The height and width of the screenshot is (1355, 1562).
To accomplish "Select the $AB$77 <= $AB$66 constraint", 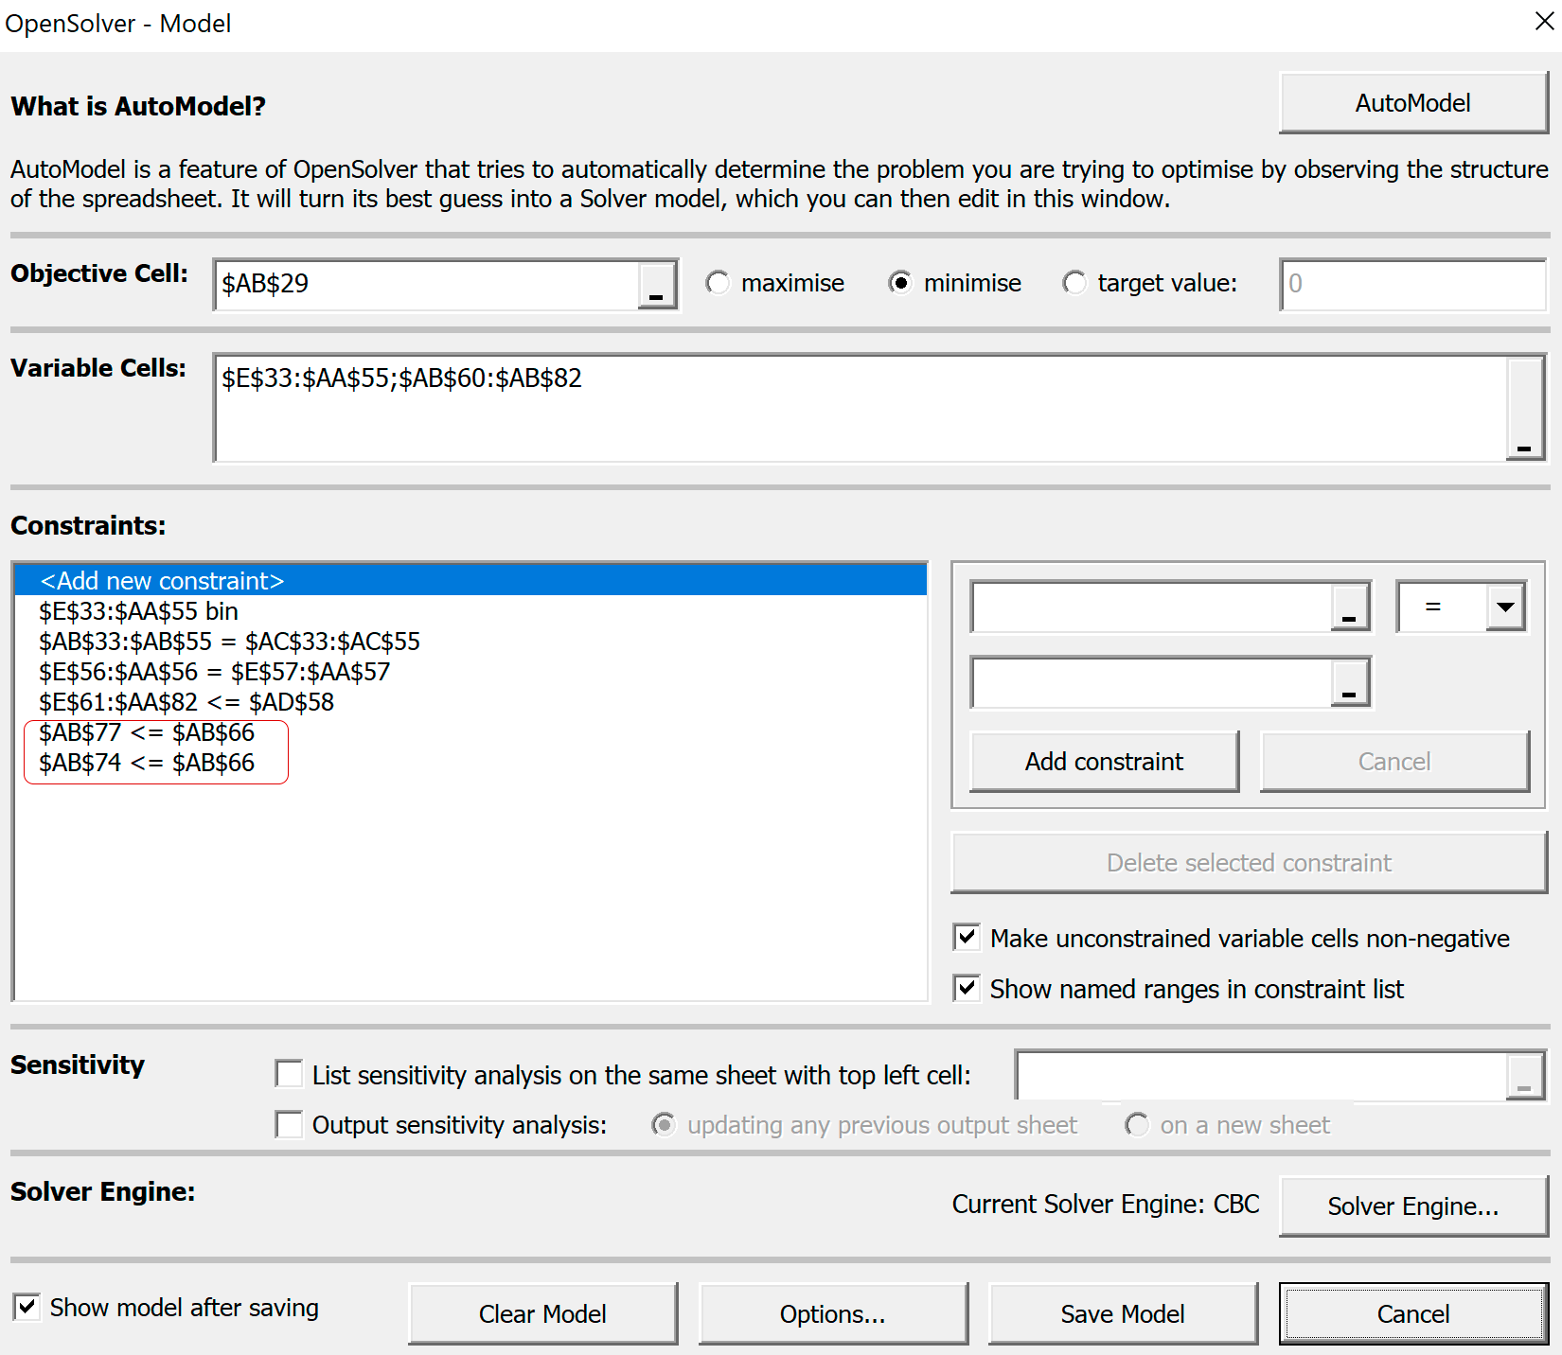I will (147, 732).
